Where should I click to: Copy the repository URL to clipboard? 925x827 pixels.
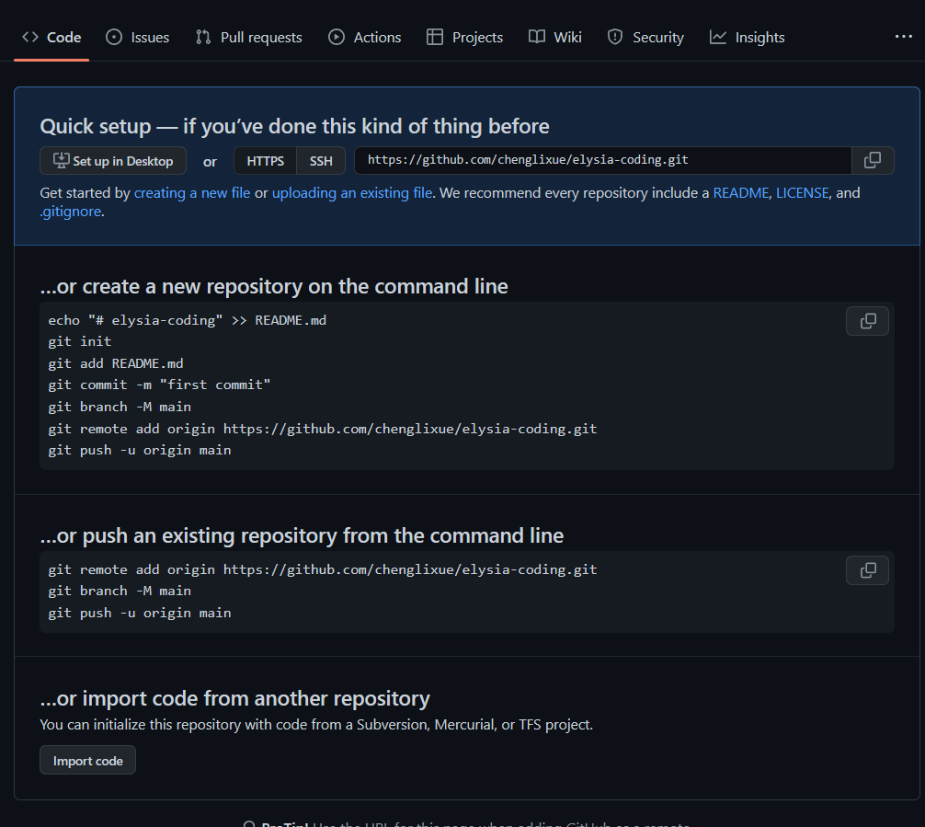[x=872, y=161]
